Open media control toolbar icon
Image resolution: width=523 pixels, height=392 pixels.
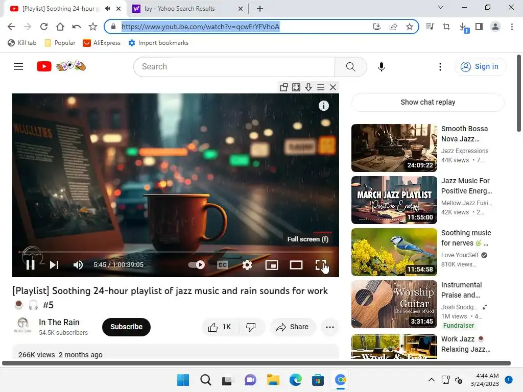pos(430,27)
